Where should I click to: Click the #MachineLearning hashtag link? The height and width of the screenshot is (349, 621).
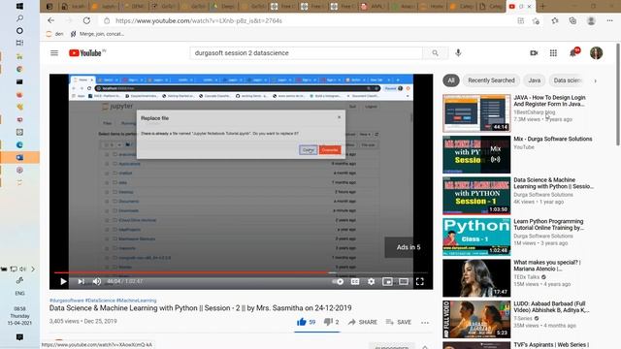click(136, 301)
